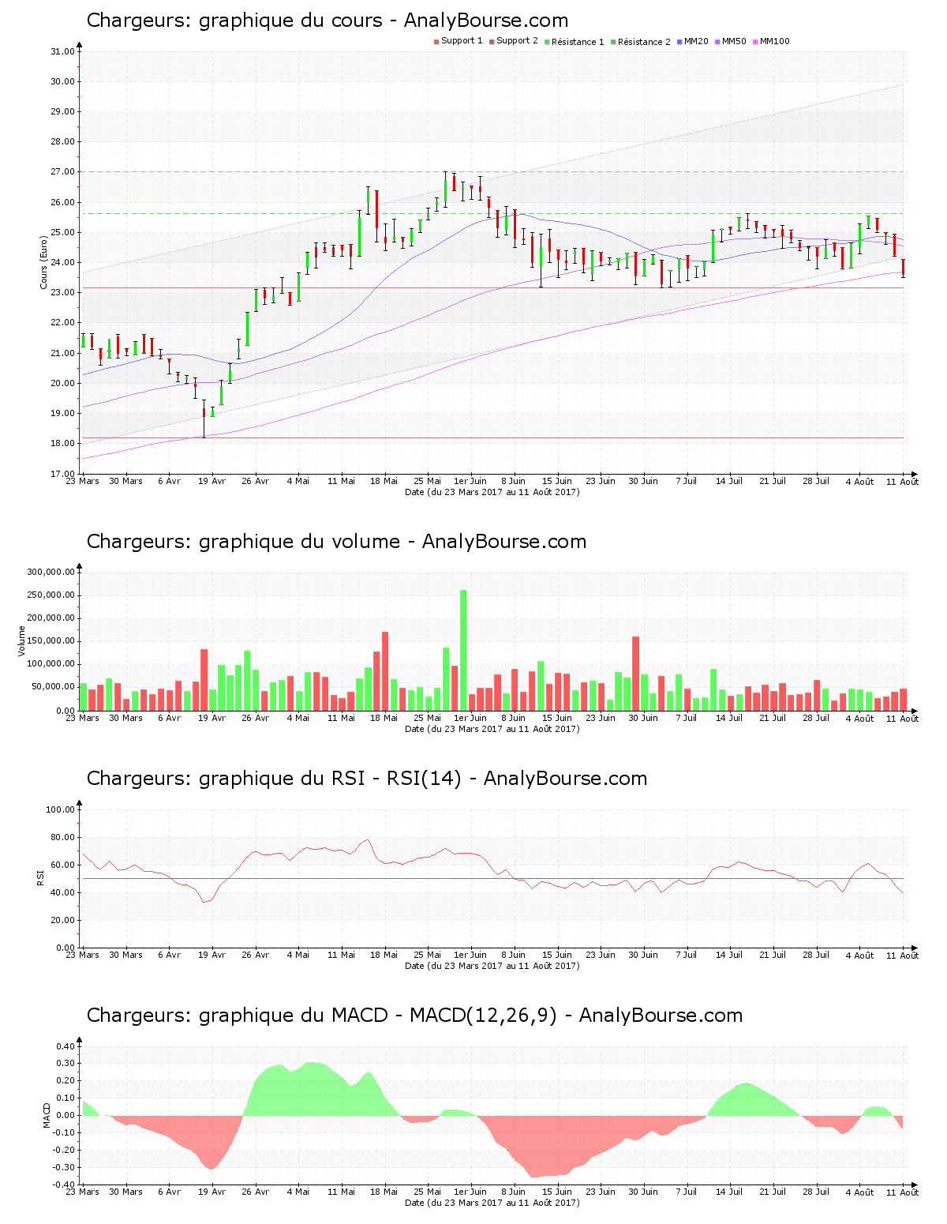947x1224 pixels.
Task: Click the vertical 'RSI' axis label
Action: coord(40,877)
